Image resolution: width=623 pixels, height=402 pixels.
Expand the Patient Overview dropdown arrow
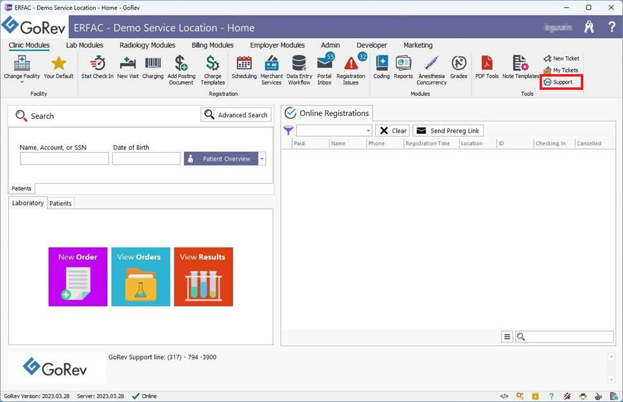[262, 158]
